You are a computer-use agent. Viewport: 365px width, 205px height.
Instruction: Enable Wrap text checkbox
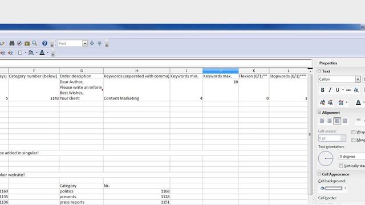tap(354, 132)
